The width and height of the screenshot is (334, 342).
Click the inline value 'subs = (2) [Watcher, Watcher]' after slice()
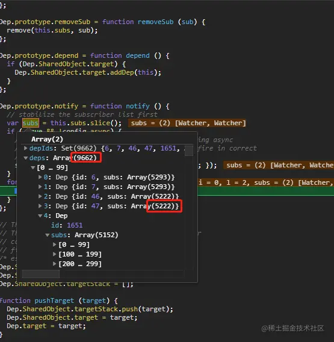point(187,123)
